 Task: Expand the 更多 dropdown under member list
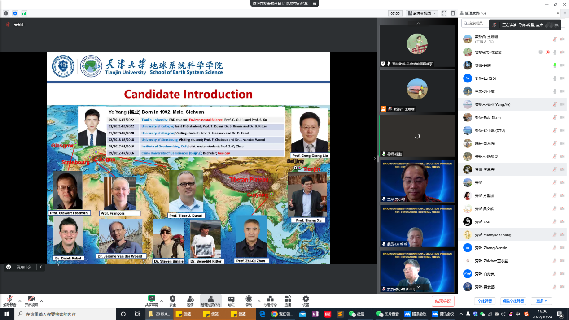(x=541, y=301)
